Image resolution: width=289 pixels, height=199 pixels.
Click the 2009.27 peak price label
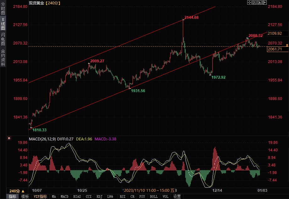click(97, 61)
